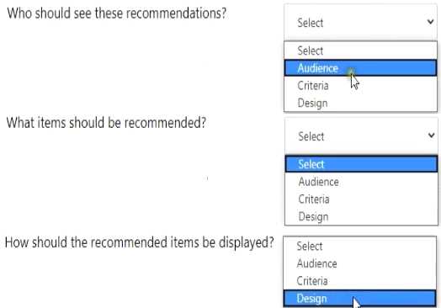441x308 pixels.
Task: Click 'How should the recommended items be displayed?' text
Action: click(140, 242)
